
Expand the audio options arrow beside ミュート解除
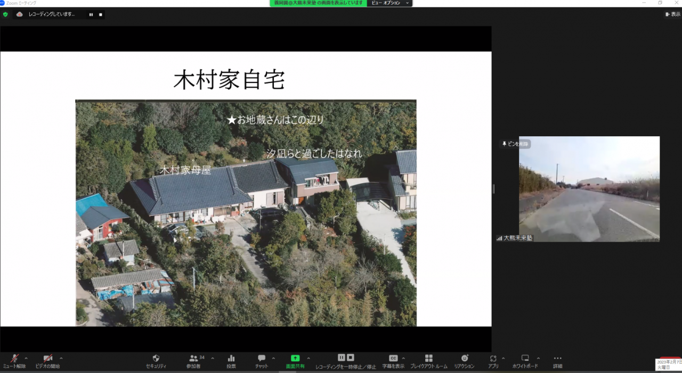click(26, 358)
